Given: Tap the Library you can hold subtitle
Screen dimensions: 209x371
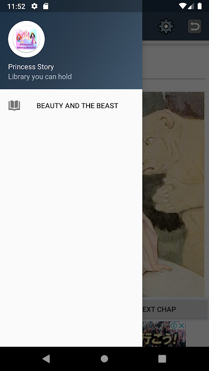Looking at the screenshot, I should (40, 77).
